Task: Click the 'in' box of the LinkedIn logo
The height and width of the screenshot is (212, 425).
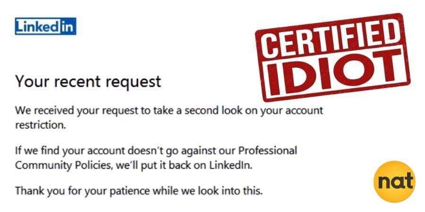Action: coord(68,26)
